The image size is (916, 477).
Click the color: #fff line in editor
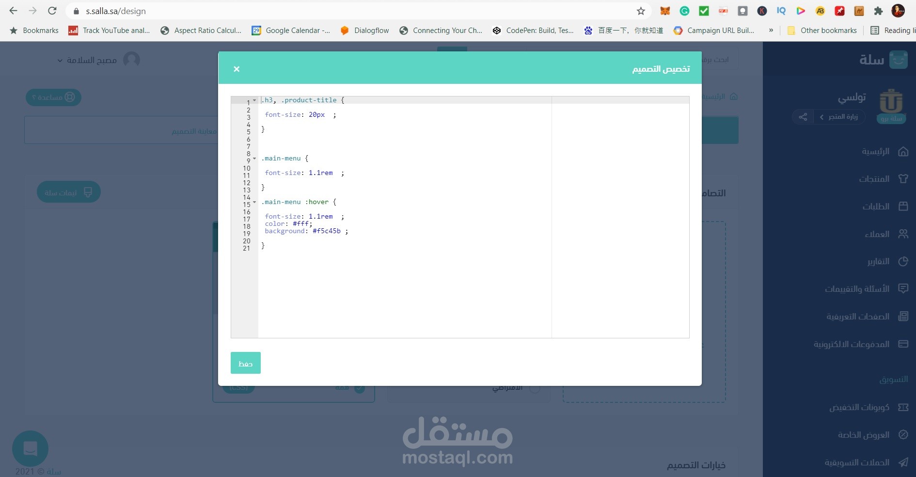[x=288, y=224]
